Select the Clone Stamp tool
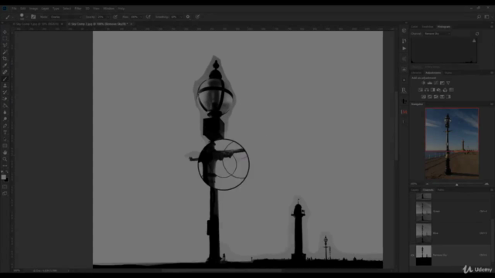This screenshot has width=495, height=278. pos(5,86)
